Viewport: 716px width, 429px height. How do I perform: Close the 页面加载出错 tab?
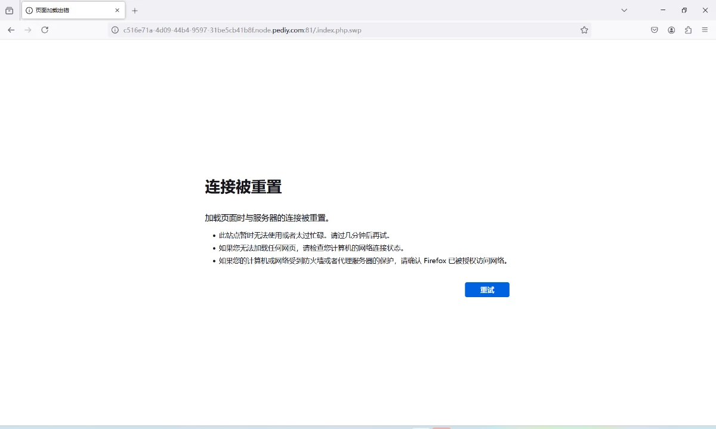coord(118,10)
